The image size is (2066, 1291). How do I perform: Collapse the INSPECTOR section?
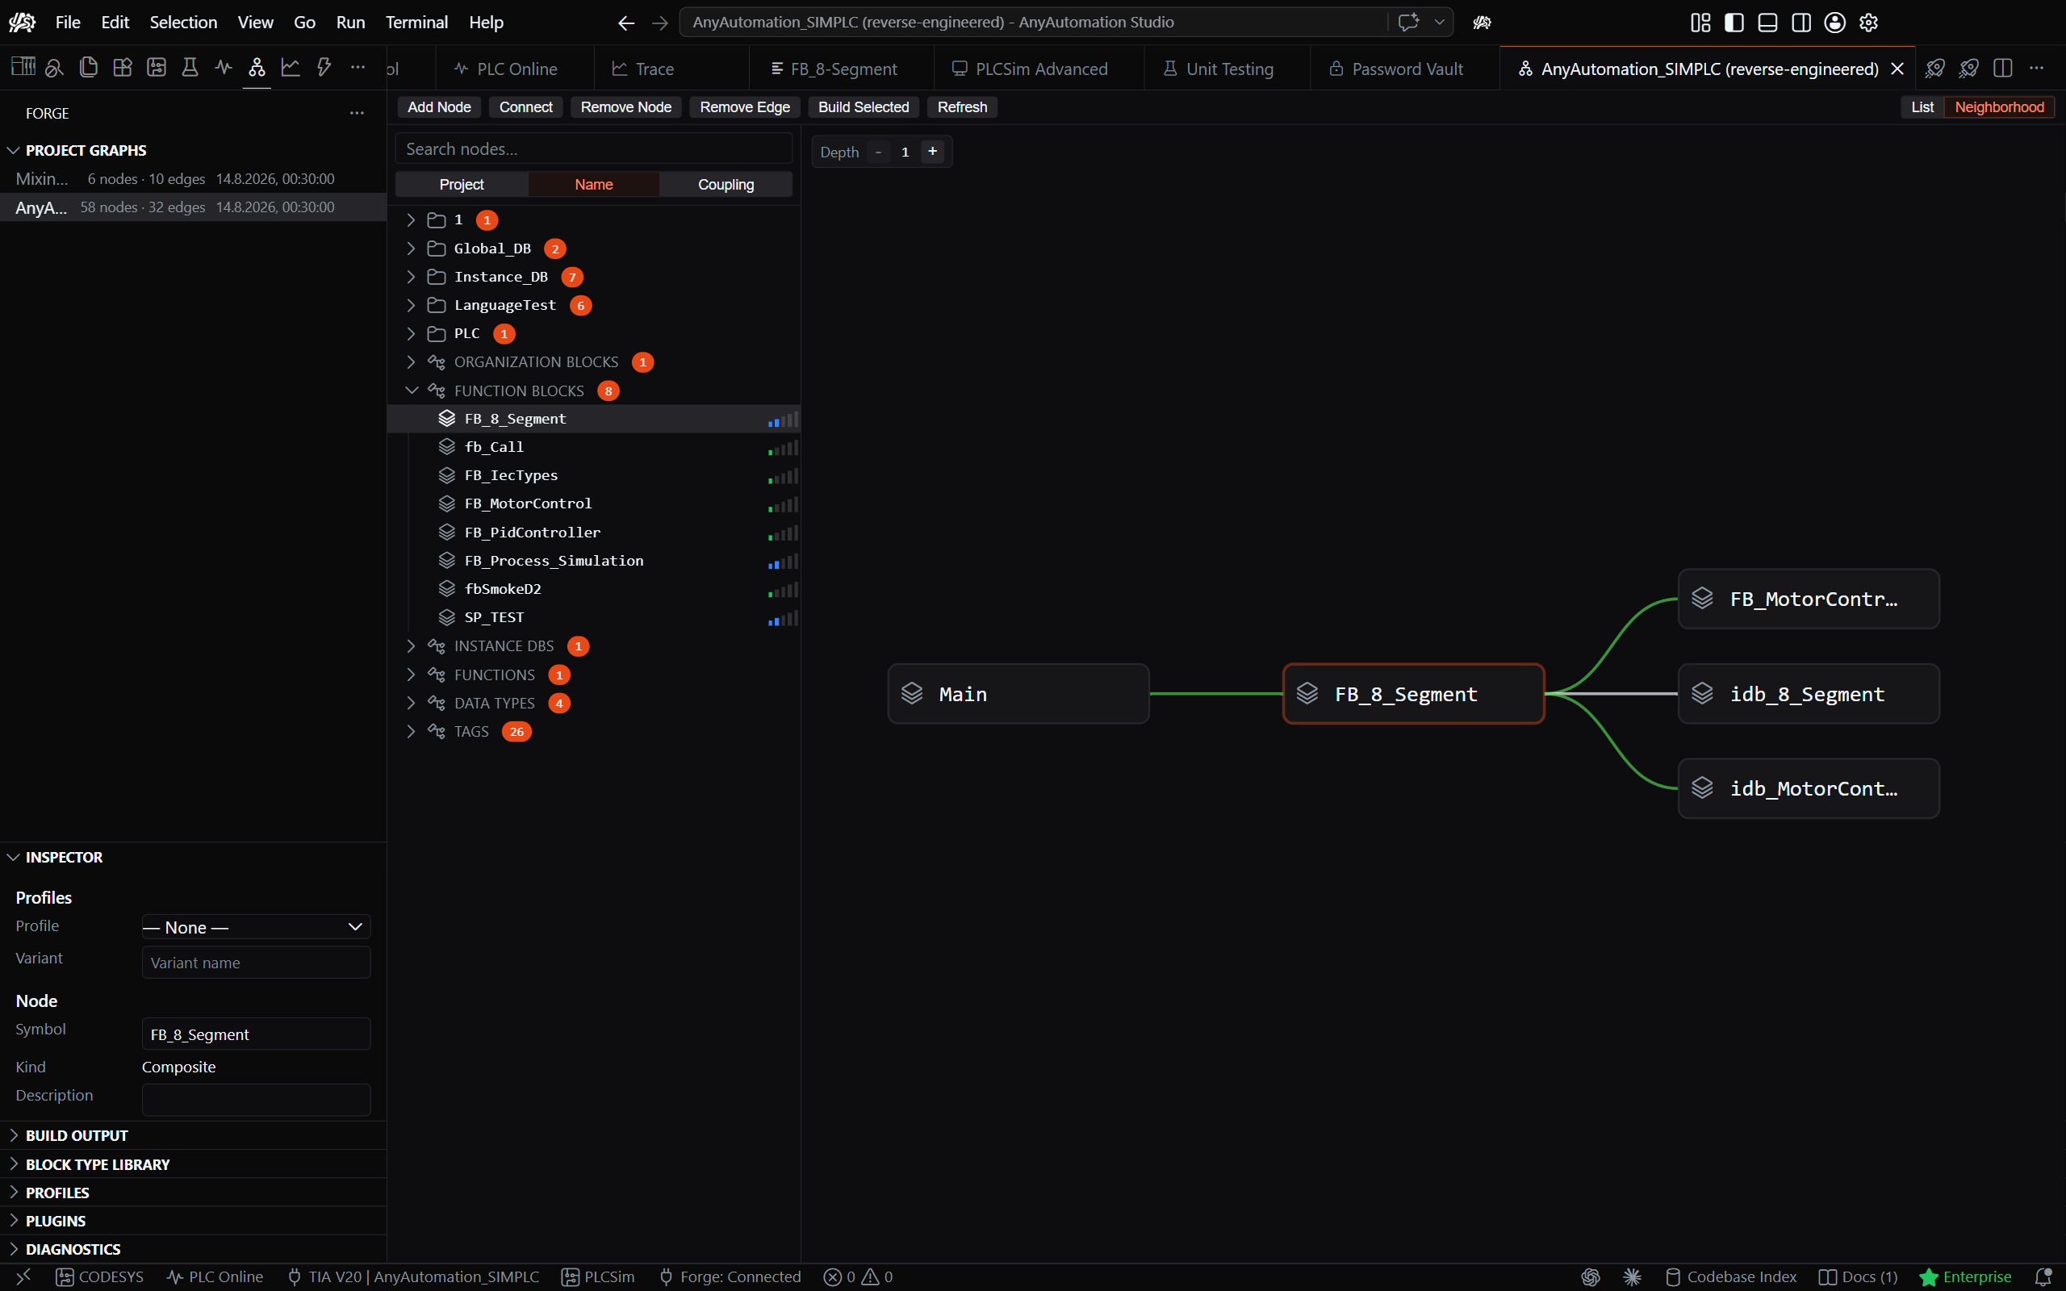[x=193, y=857]
